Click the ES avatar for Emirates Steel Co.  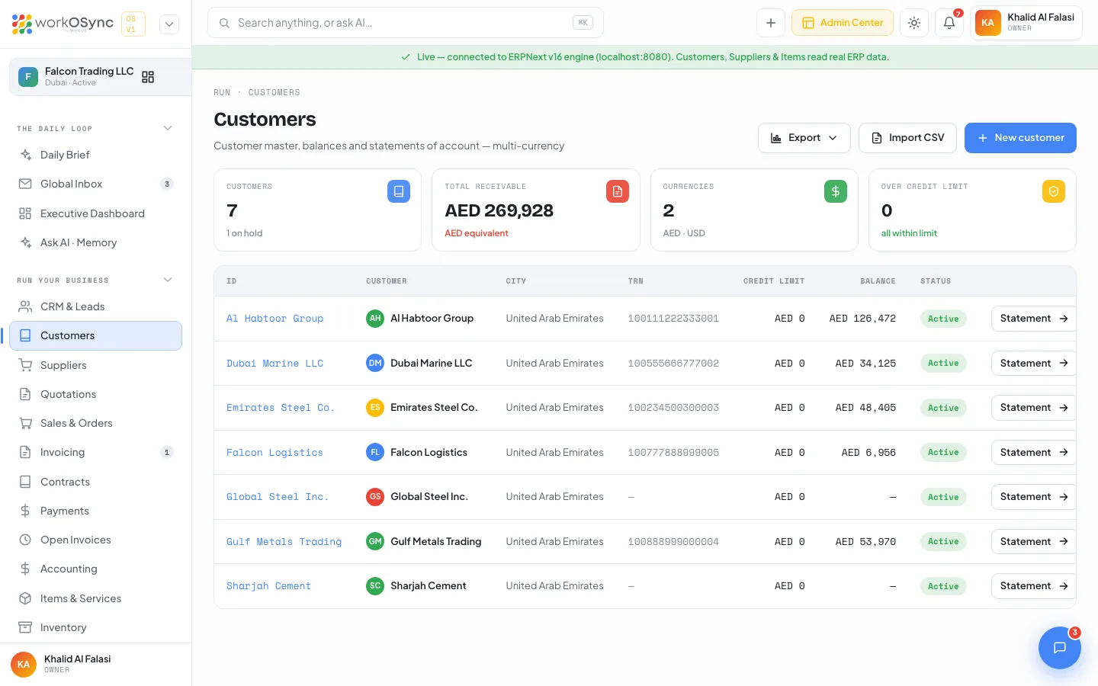(375, 408)
